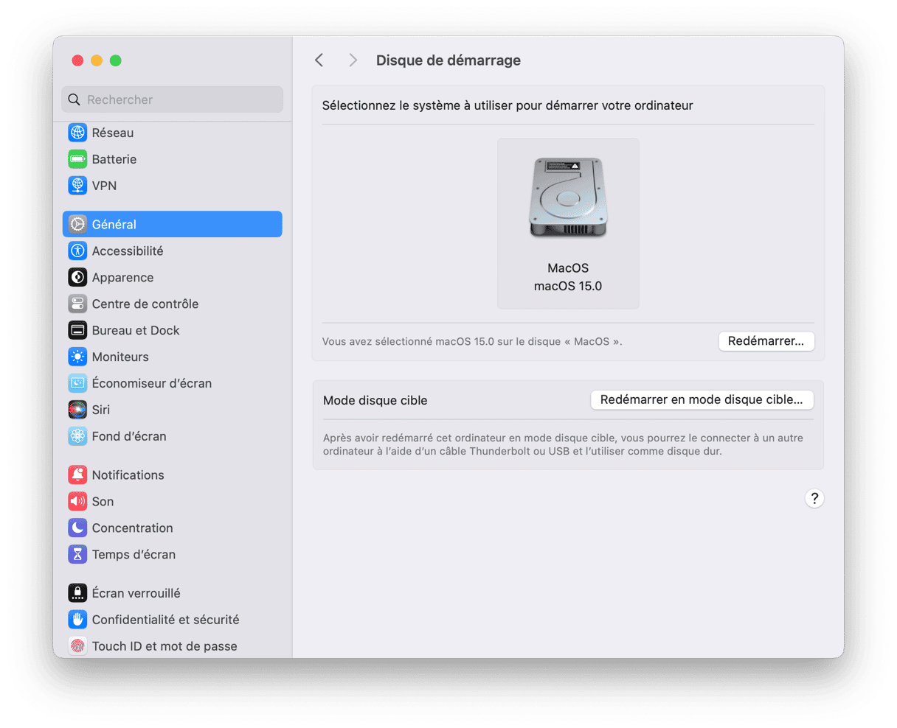This screenshot has width=897, height=728.
Task: Select the VPN globe icon
Action: 77,186
